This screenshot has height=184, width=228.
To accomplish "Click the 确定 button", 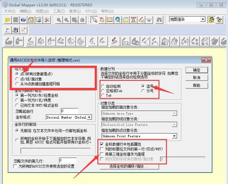I will coord(197,70).
